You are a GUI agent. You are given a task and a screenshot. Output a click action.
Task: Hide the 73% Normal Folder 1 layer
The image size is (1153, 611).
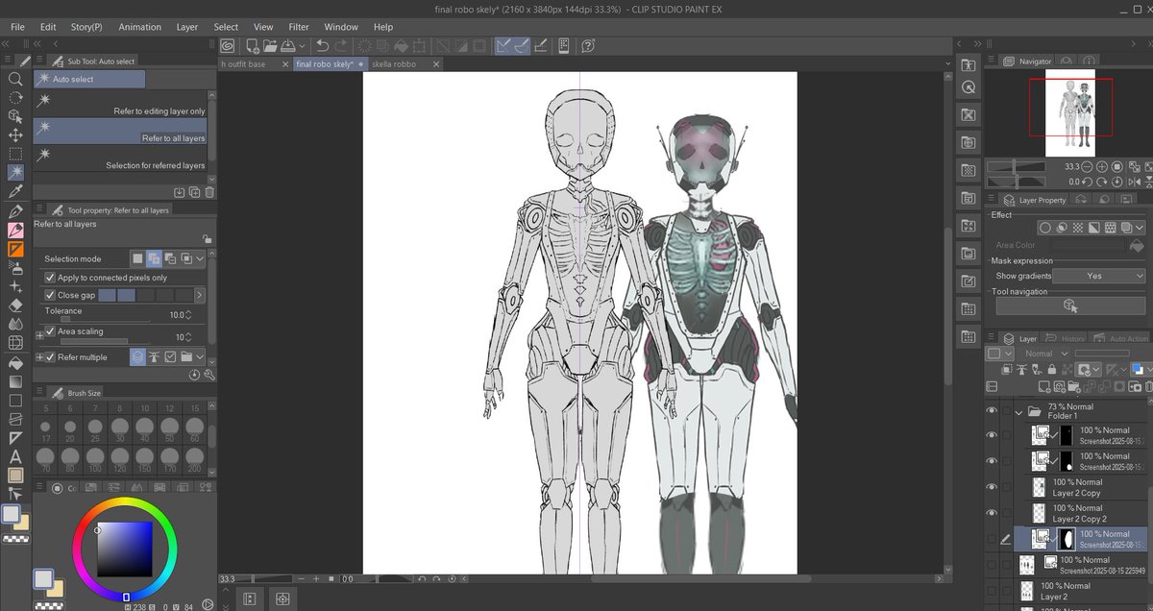click(992, 410)
